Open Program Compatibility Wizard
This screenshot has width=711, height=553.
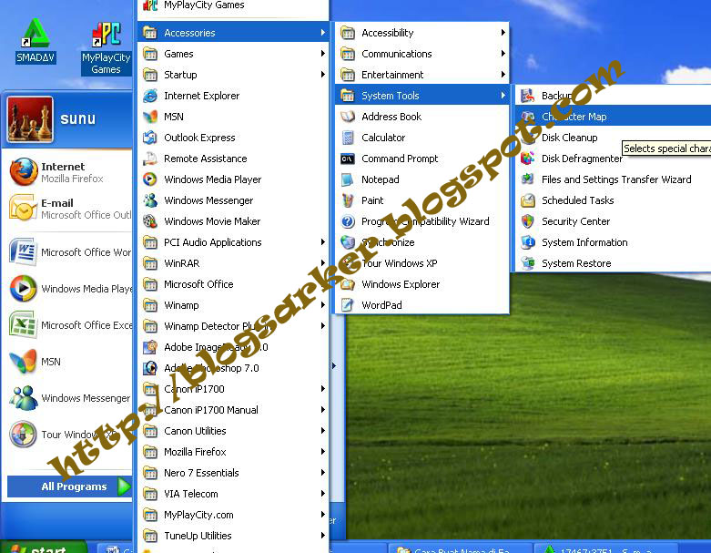pos(422,221)
